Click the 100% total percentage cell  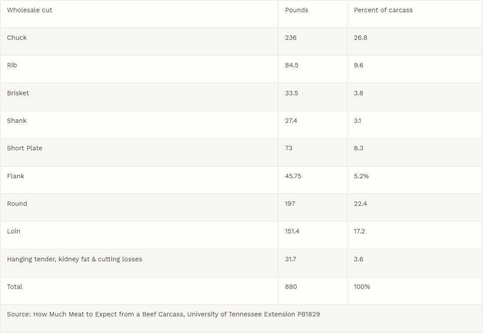(x=362, y=287)
